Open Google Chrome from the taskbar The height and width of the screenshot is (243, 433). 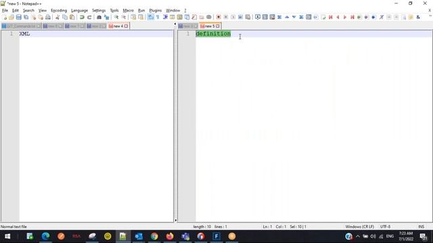tap(154, 236)
